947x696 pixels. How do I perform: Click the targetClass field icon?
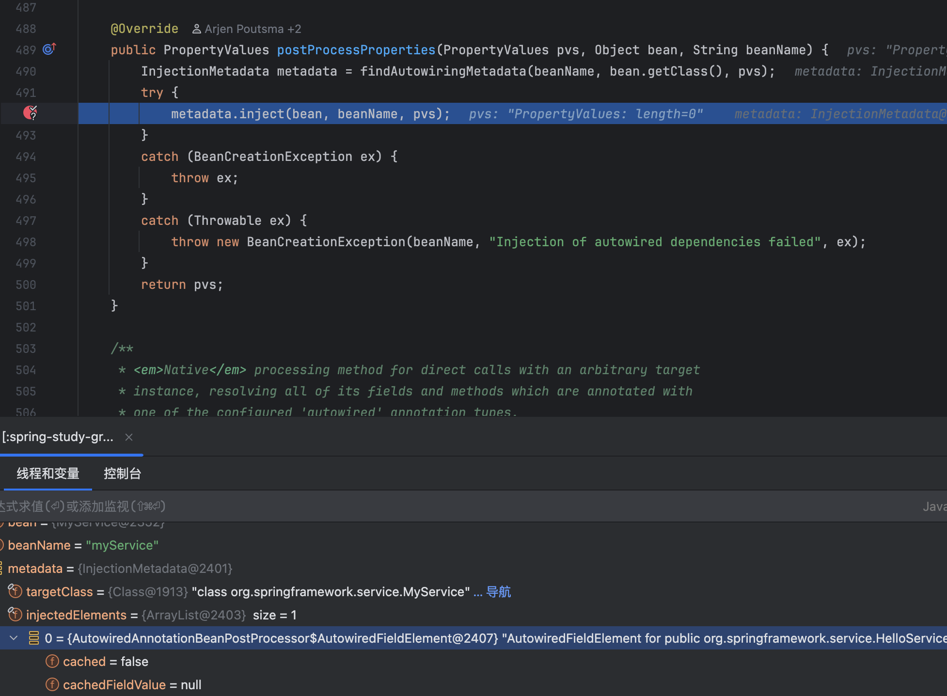pos(15,591)
